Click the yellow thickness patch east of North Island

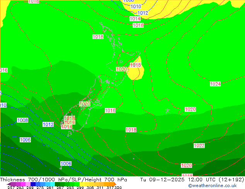point(136,74)
